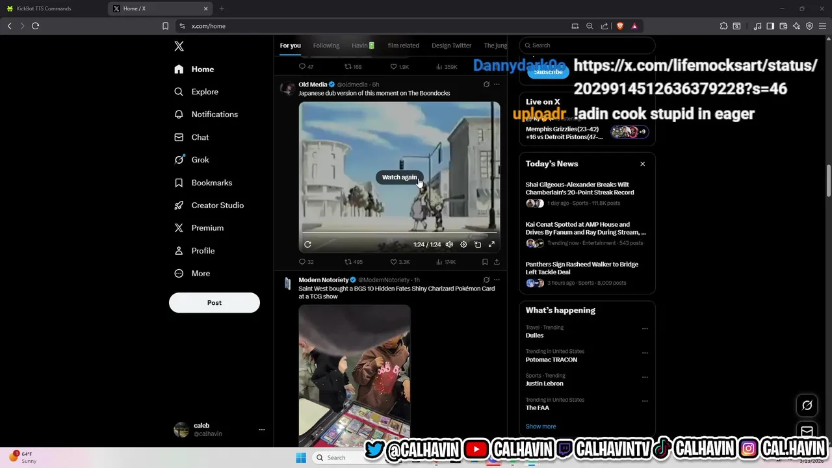Open the Modern Notoriety profile name
The image size is (832, 468).
coord(324,280)
